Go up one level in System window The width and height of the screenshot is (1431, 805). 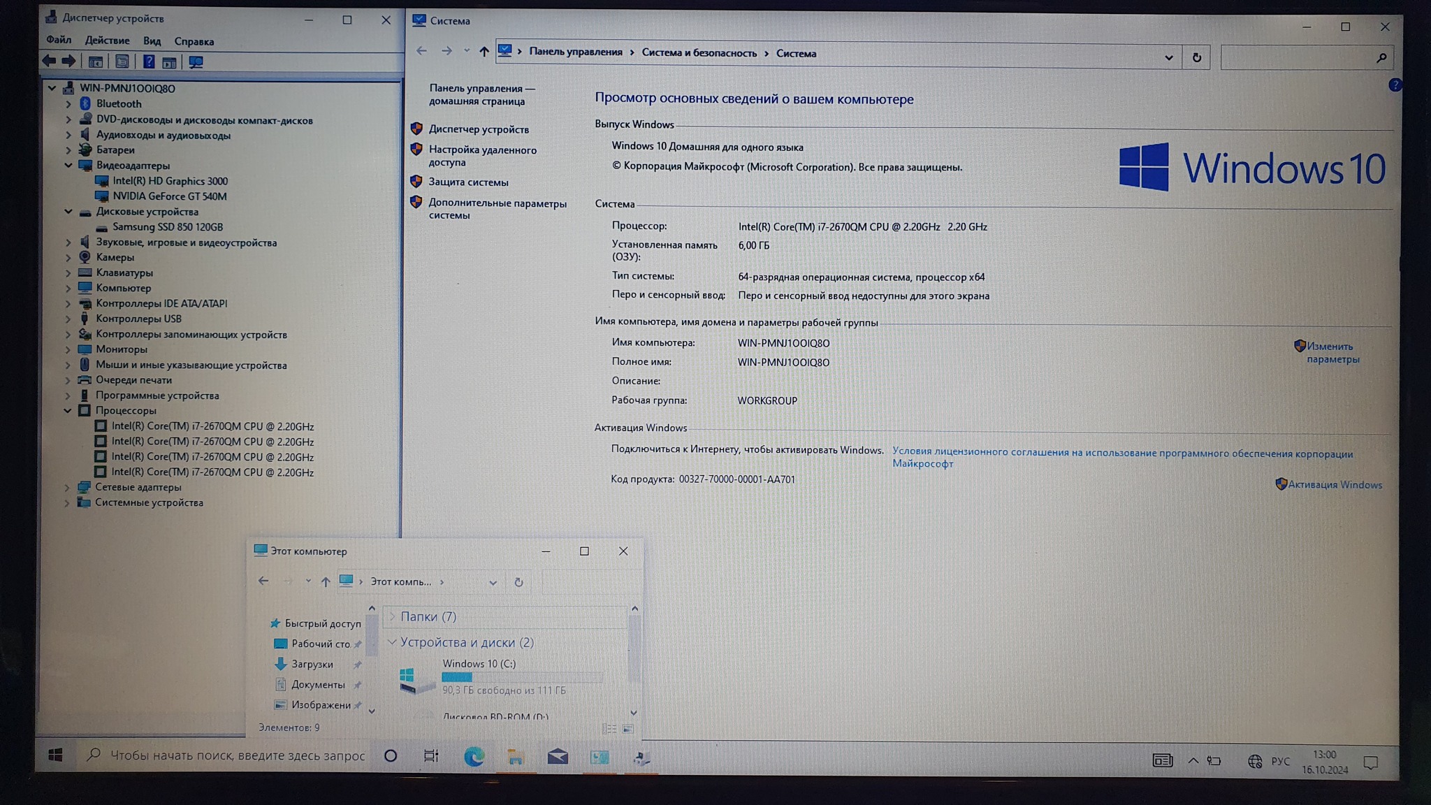coord(484,51)
